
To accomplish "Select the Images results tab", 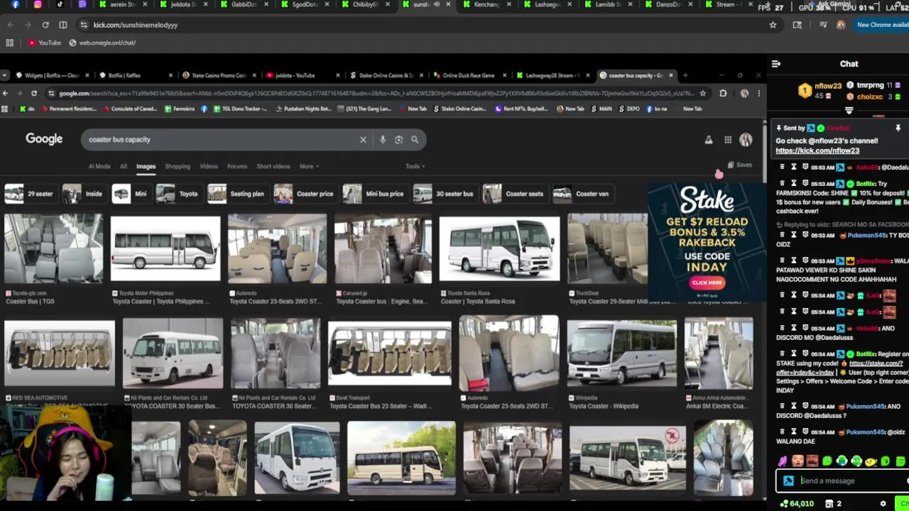I will pyautogui.click(x=146, y=166).
